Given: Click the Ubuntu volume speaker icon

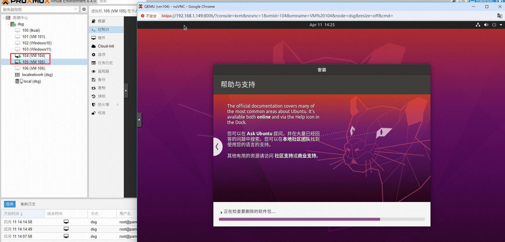Looking at the screenshot, I should [x=486, y=25].
